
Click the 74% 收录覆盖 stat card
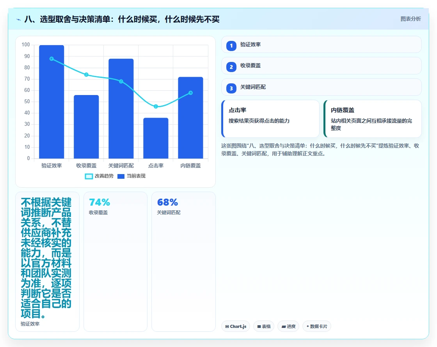tap(115, 262)
